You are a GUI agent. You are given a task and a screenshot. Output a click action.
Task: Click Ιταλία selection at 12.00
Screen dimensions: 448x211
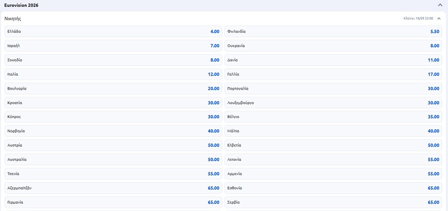(113, 74)
